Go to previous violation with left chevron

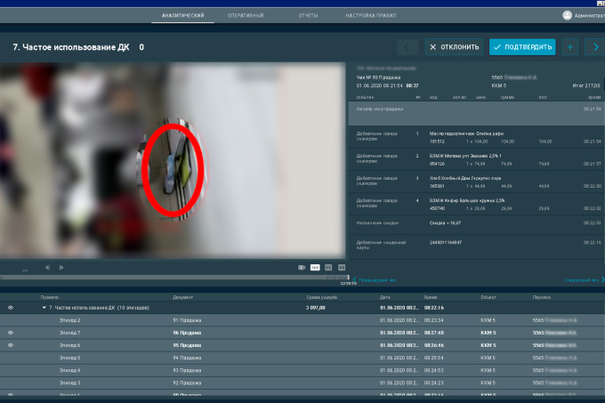(x=407, y=46)
